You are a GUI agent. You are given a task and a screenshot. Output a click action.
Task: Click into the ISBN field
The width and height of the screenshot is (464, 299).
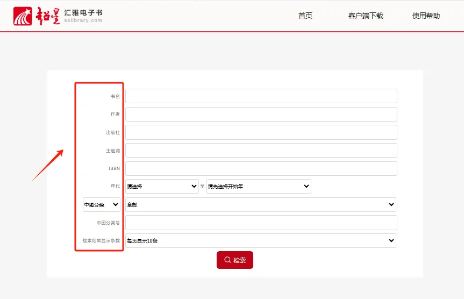pos(261,168)
